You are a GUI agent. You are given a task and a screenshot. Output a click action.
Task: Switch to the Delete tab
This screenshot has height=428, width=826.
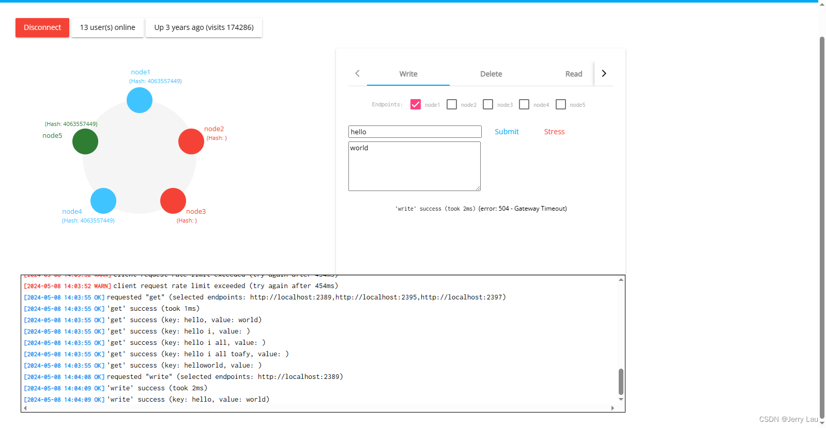click(x=491, y=74)
